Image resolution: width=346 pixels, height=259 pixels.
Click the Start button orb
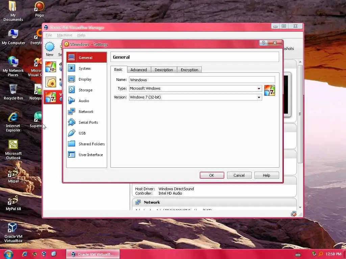point(8,254)
